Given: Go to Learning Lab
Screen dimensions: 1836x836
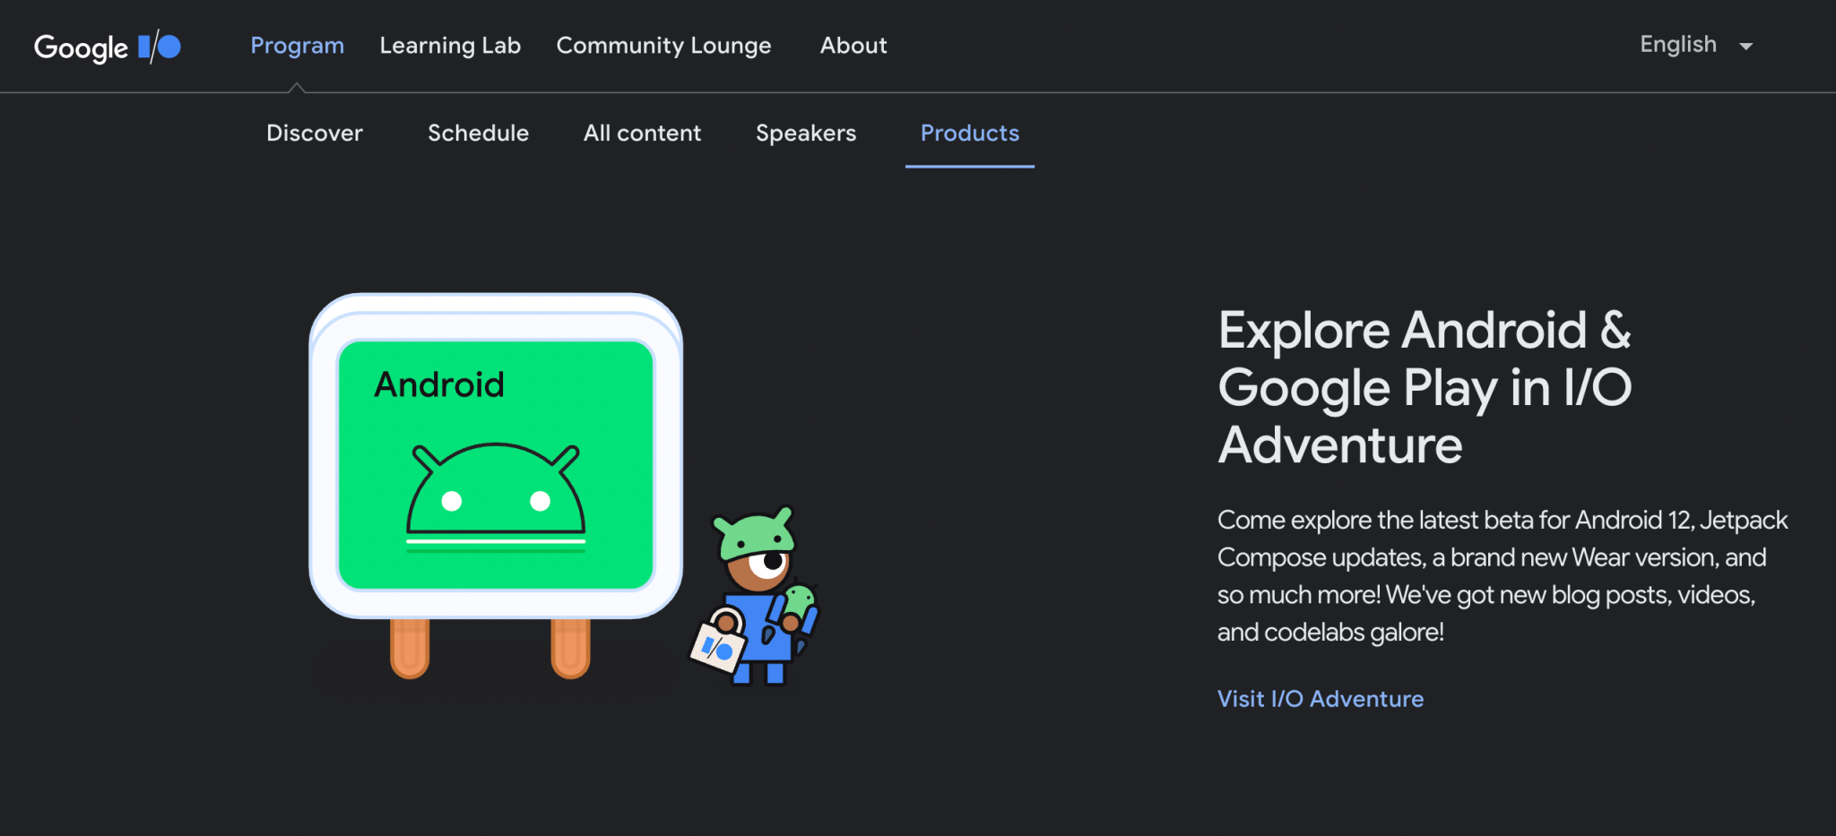Looking at the screenshot, I should (450, 46).
